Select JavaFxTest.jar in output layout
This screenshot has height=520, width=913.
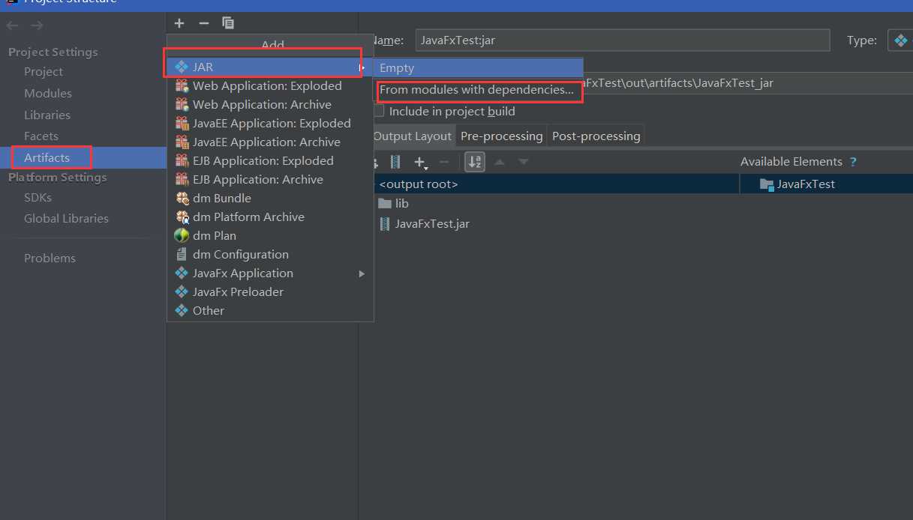[x=425, y=223]
